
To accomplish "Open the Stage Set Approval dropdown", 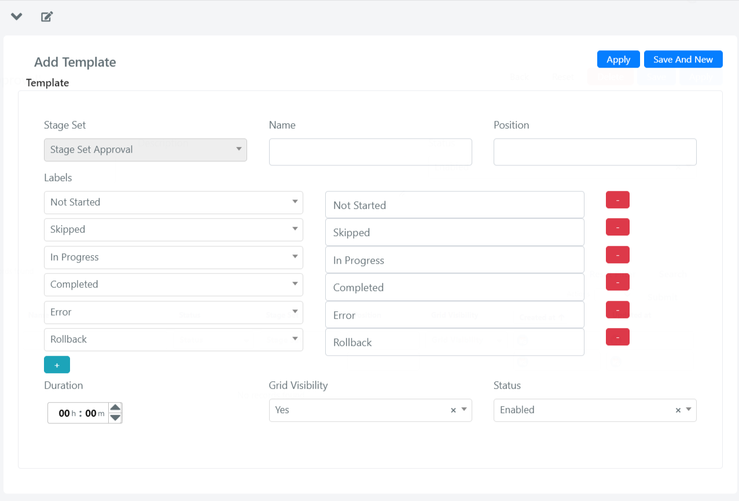I will click(145, 149).
